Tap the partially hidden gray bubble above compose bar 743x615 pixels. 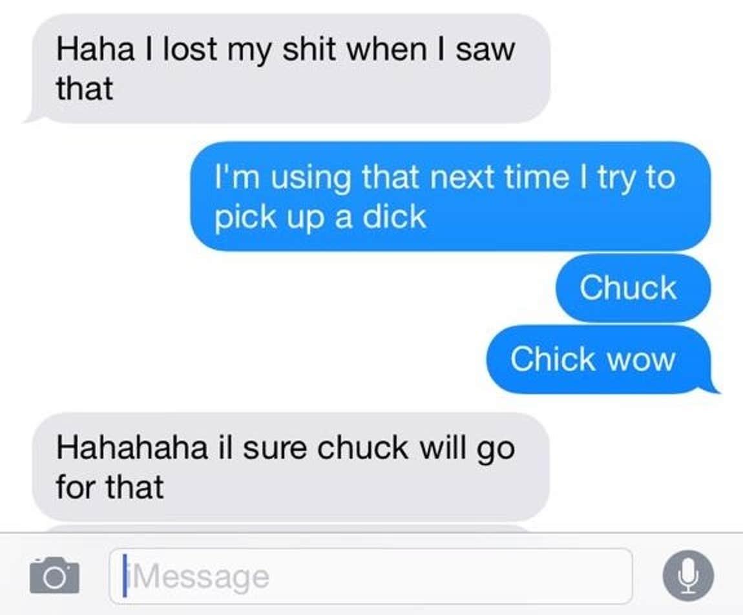coord(287,528)
